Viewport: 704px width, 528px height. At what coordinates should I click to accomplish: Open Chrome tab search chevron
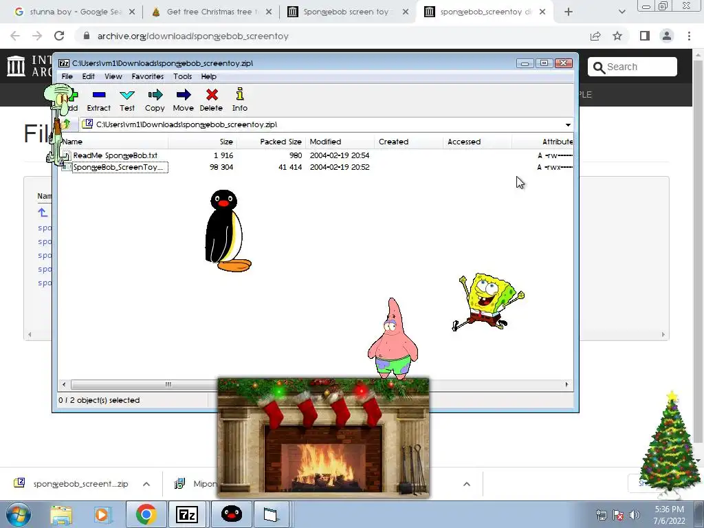(621, 12)
